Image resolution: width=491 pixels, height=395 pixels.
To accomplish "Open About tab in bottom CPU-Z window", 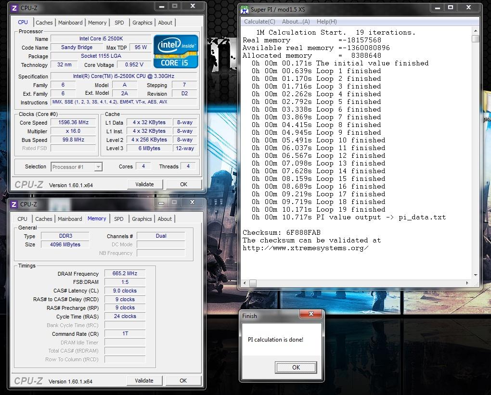I will 165,219.
